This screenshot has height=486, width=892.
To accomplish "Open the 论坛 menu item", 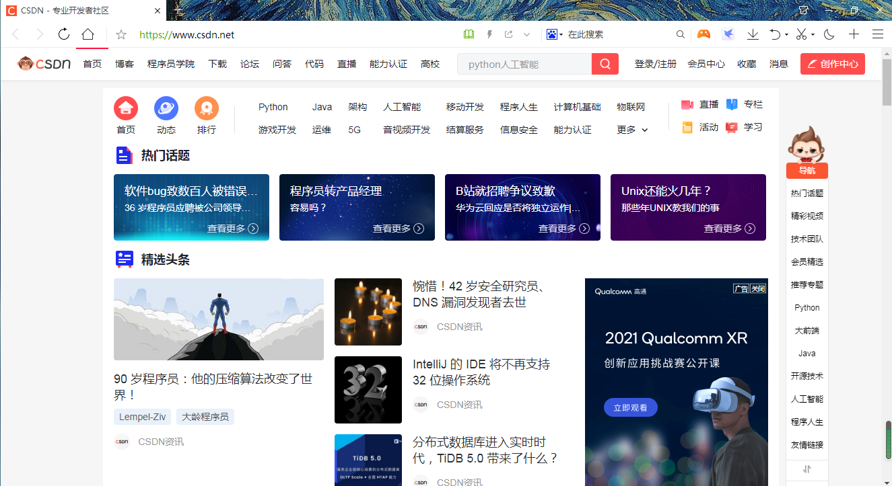I will [250, 64].
